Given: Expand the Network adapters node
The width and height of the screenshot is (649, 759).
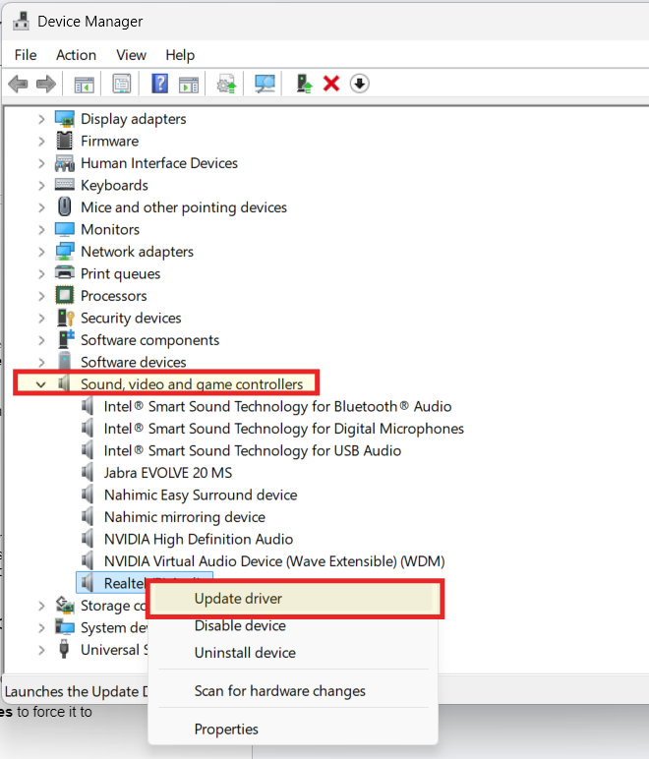Looking at the screenshot, I should point(41,252).
